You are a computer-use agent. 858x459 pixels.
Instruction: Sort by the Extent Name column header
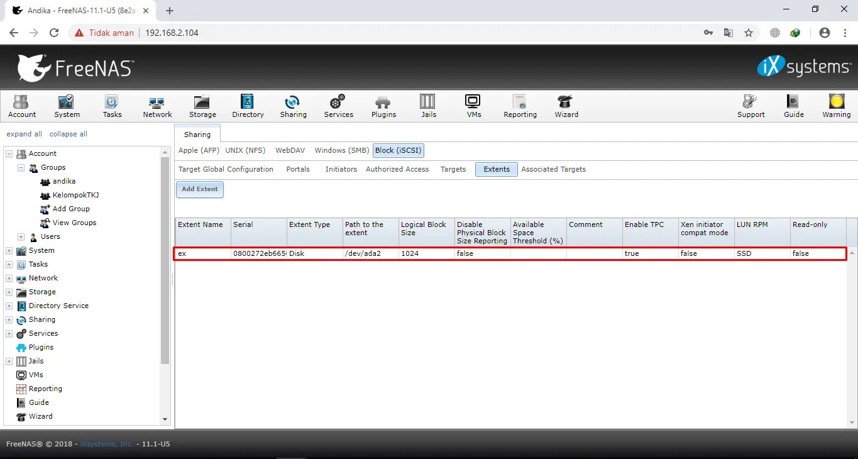tap(202, 232)
